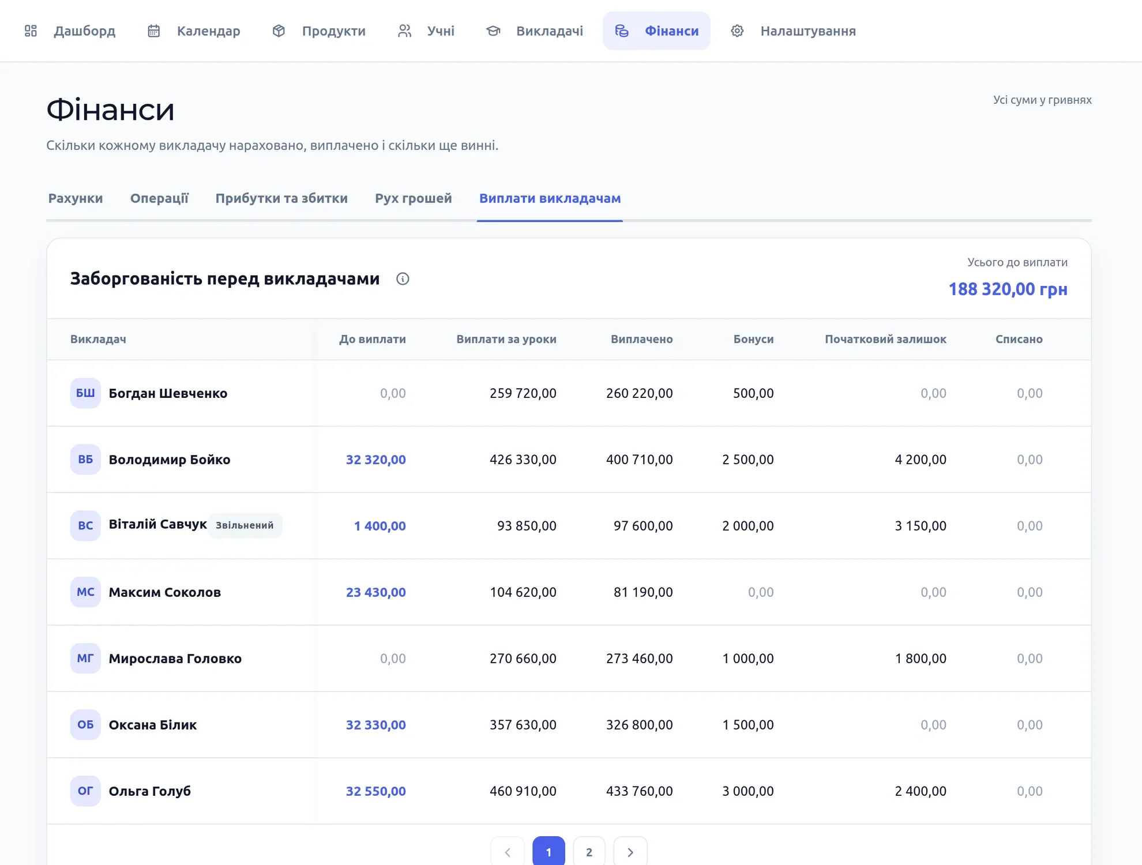Click the Учні people icon
1142x865 pixels.
coord(404,31)
